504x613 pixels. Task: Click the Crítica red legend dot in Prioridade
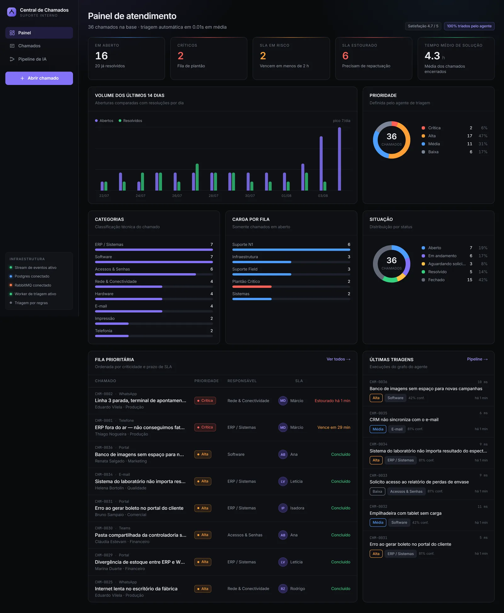423,128
